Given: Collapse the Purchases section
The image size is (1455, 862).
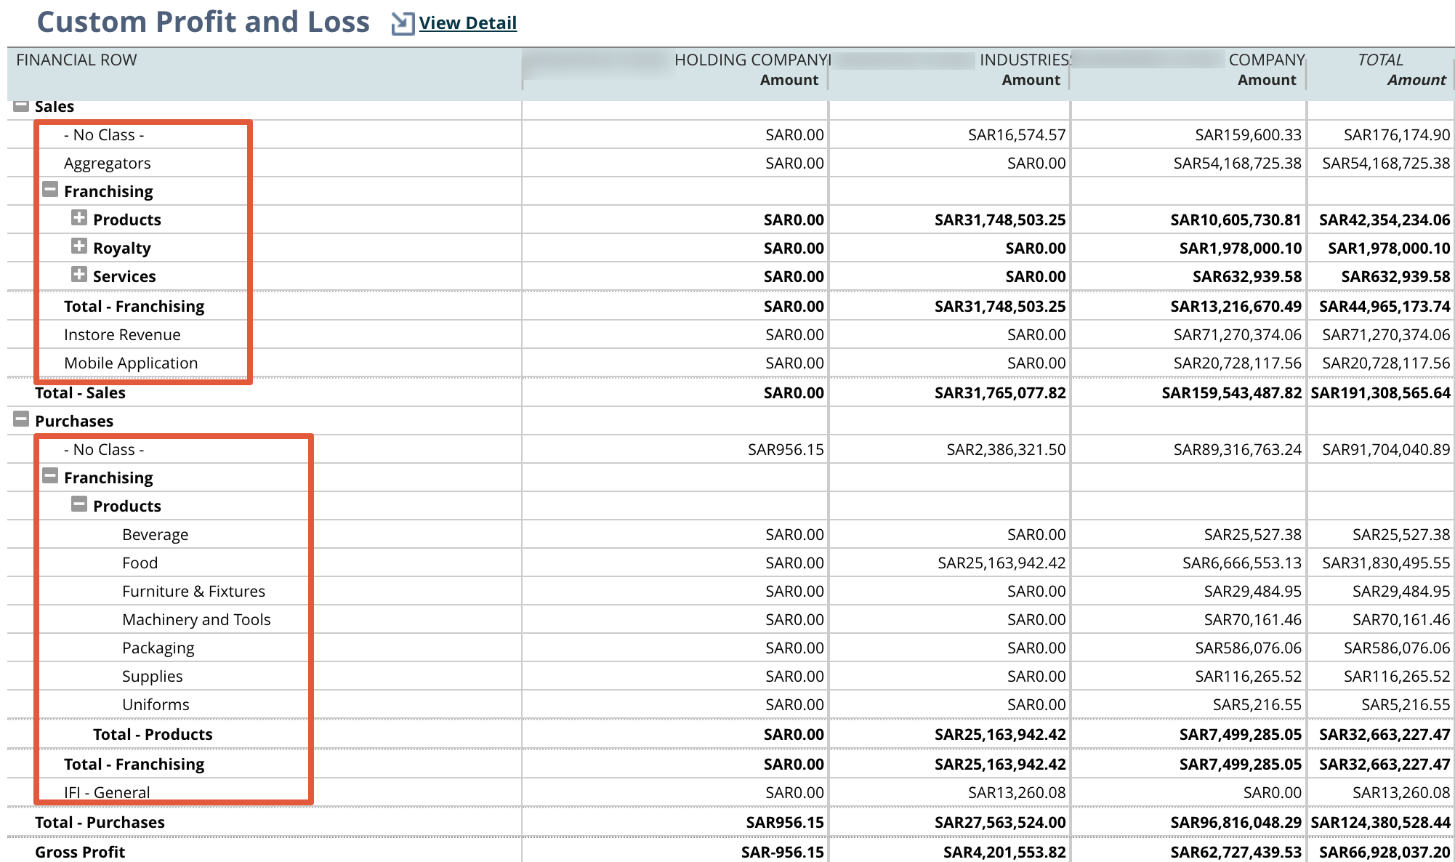Looking at the screenshot, I should [21, 419].
